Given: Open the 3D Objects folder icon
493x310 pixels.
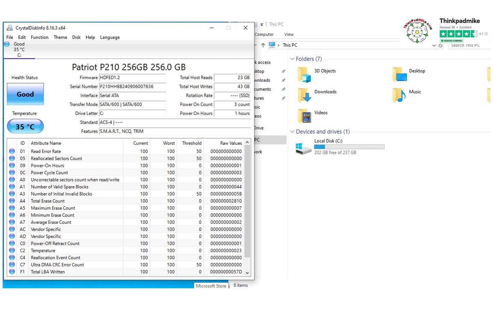Looking at the screenshot, I should point(304,75).
